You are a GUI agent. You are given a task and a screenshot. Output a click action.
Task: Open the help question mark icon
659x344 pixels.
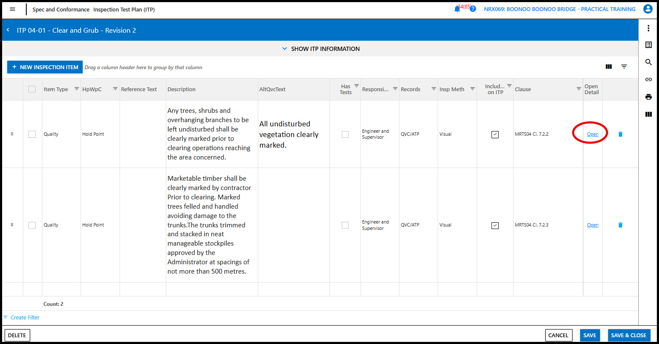click(473, 9)
